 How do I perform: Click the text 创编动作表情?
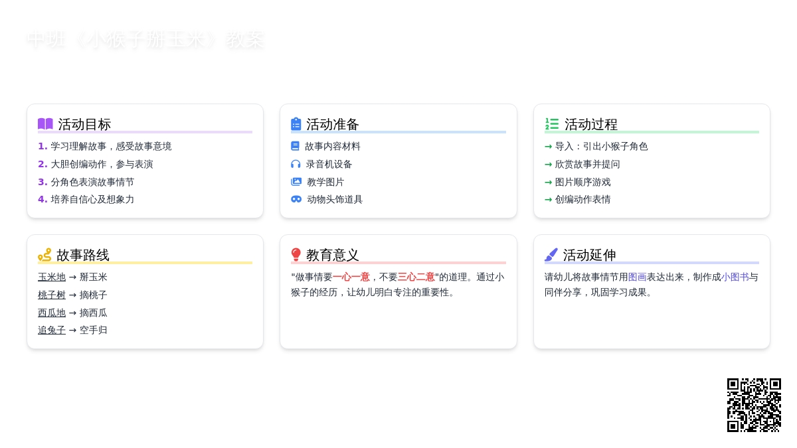point(583,199)
